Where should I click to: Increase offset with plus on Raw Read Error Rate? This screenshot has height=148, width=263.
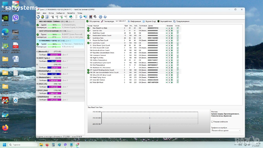(x=172, y=28)
